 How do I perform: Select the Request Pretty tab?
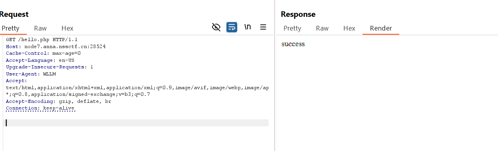pyautogui.click(x=11, y=28)
